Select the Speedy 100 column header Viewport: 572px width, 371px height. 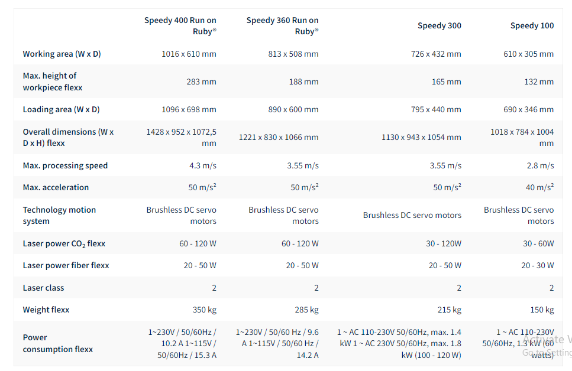(532, 26)
